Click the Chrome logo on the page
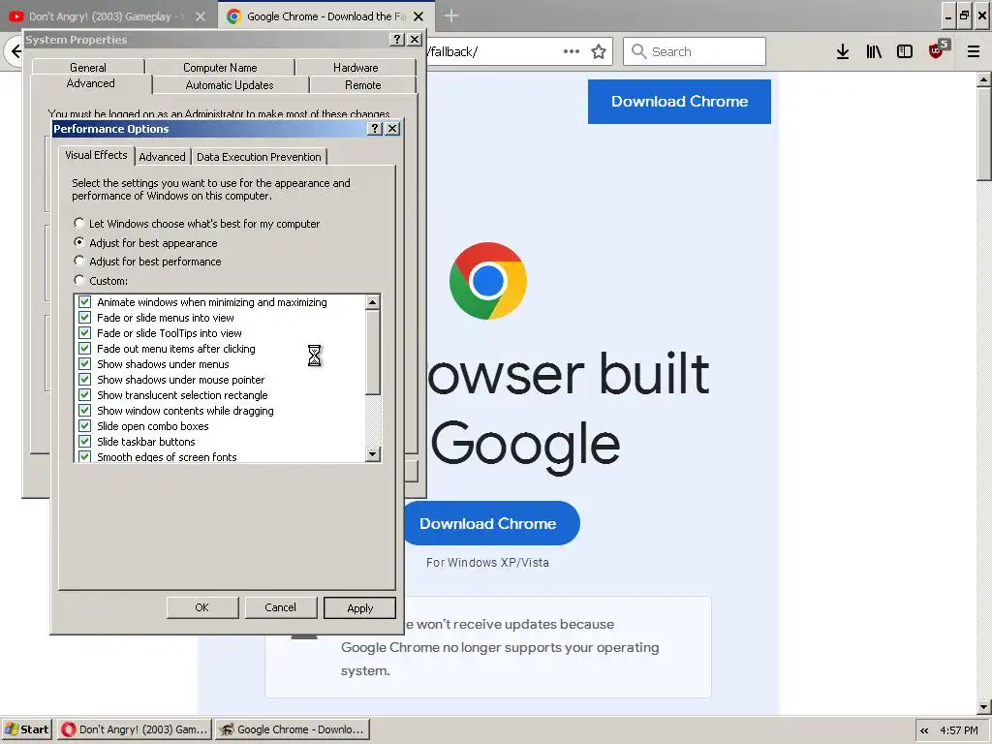 [x=488, y=281]
